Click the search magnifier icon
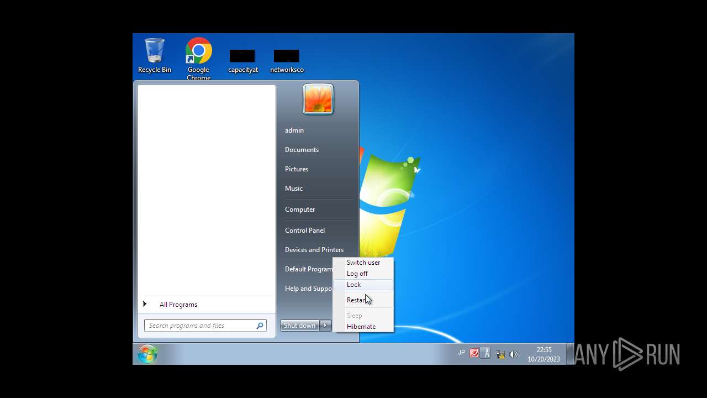 [260, 326]
